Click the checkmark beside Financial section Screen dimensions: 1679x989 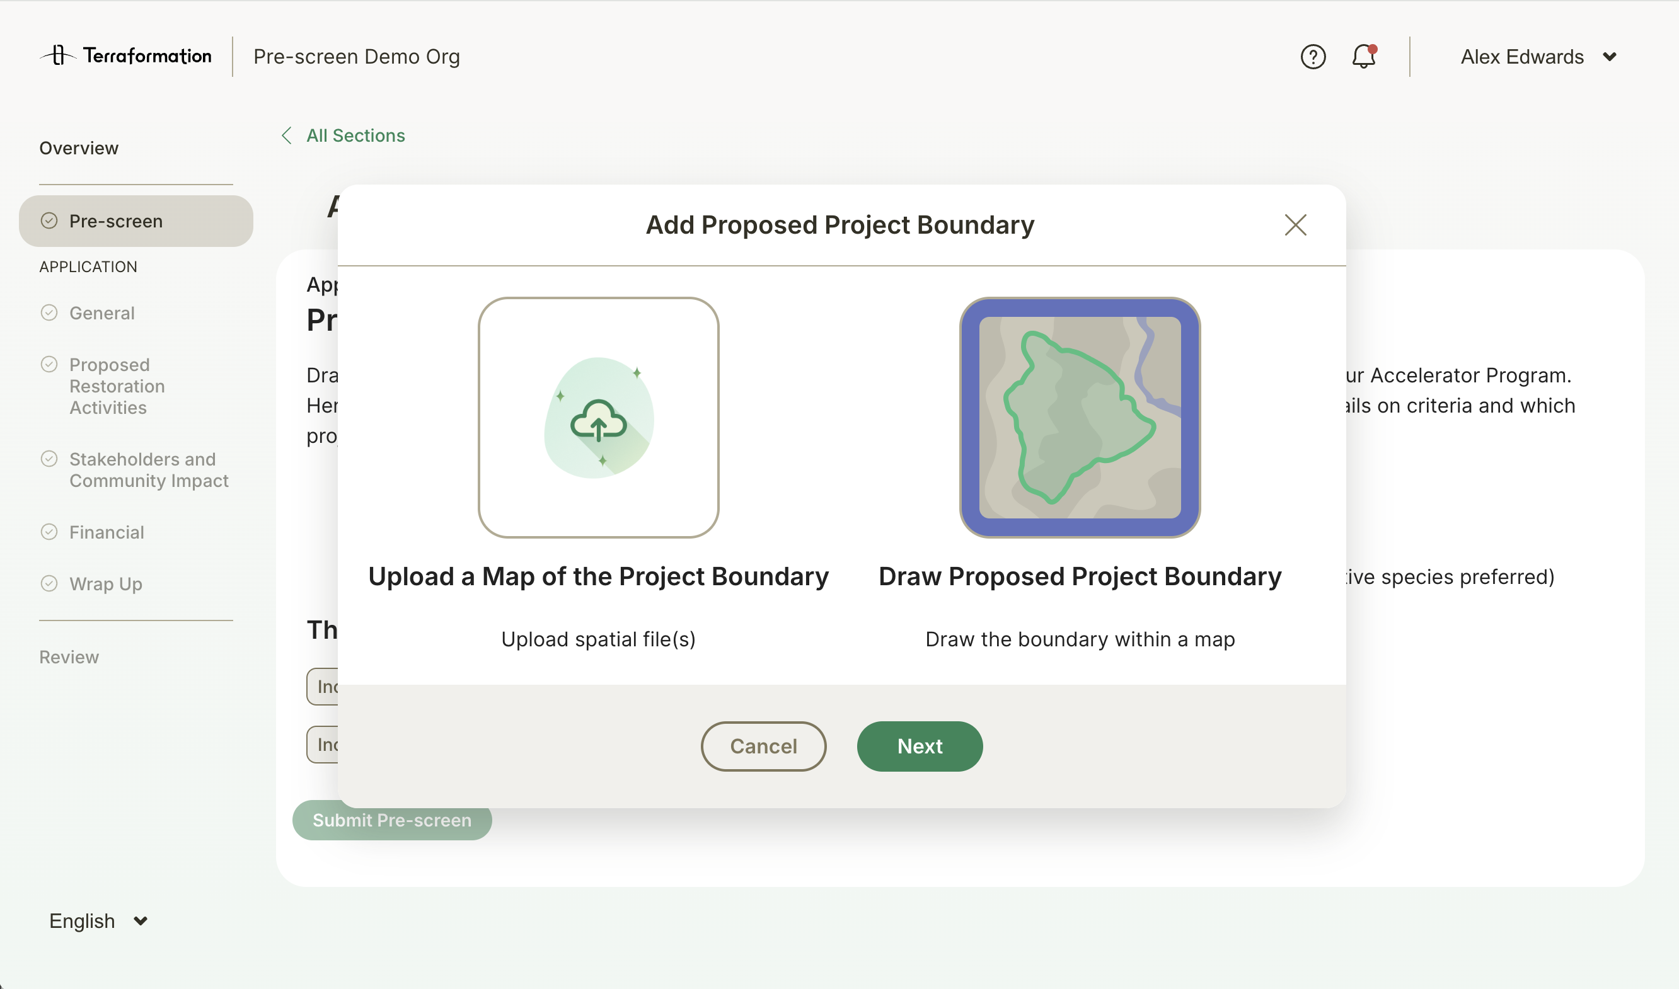click(x=49, y=532)
